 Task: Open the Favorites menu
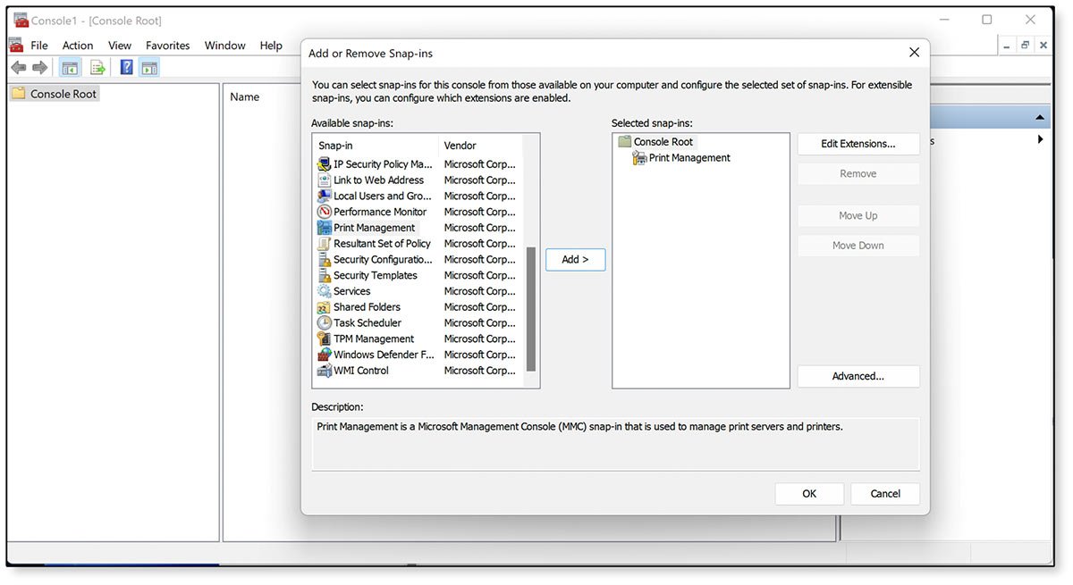[x=167, y=45]
